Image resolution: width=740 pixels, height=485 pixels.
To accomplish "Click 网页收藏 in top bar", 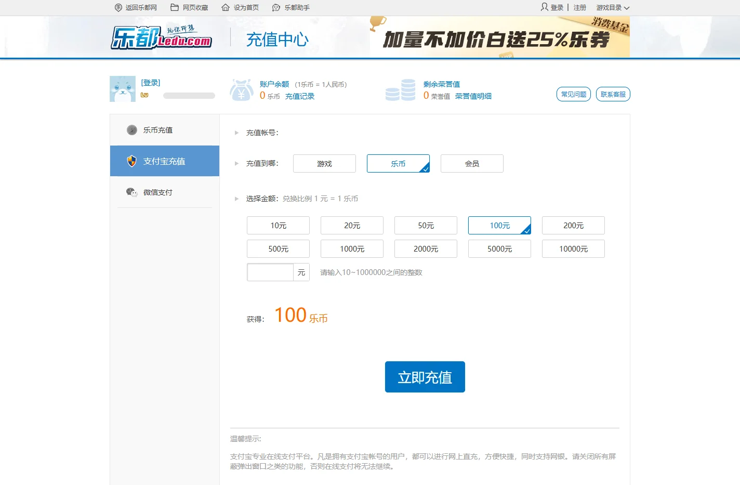I will (195, 8).
